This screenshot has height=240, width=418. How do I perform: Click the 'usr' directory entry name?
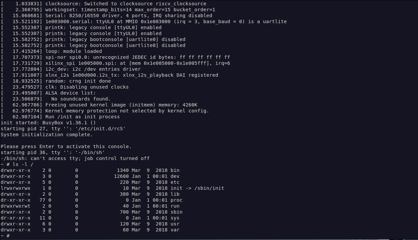tap(175, 224)
